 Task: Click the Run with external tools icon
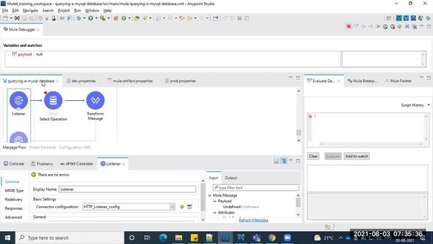pyautogui.click(x=102, y=18)
